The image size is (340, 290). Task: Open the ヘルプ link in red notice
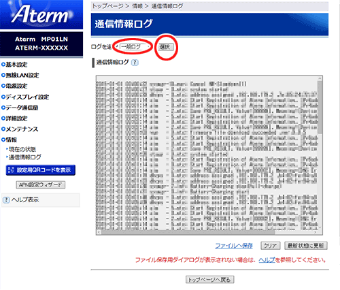point(267,260)
